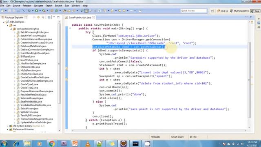The image size is (261, 147).
Task: Click the Run external tools icon
Action: (x=44, y=11)
